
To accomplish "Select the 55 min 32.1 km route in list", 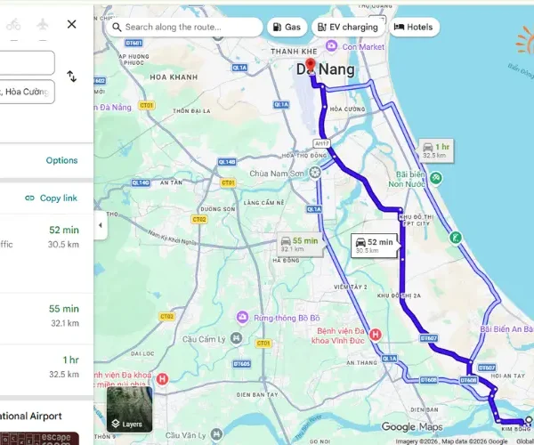I will coord(46,319).
